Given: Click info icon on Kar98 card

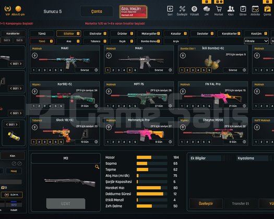Looking at the screenshot, I should coord(96,106).
